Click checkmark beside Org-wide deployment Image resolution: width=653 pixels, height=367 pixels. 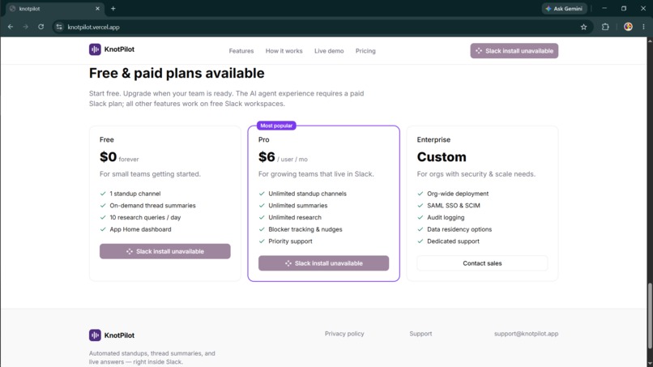coord(420,194)
